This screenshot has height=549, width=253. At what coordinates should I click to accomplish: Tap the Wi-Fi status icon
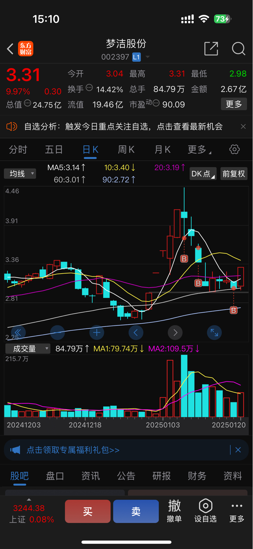tap(204, 19)
